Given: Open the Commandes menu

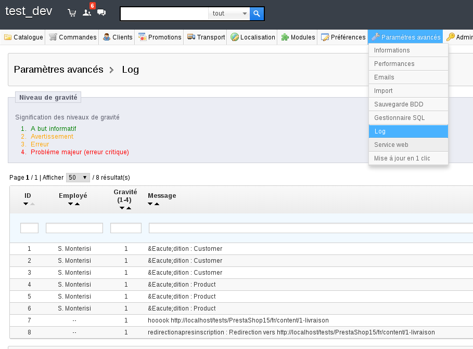Looking at the screenshot, I should (x=72, y=37).
